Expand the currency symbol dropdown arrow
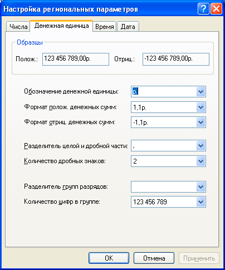The image size is (225, 270). (x=200, y=91)
